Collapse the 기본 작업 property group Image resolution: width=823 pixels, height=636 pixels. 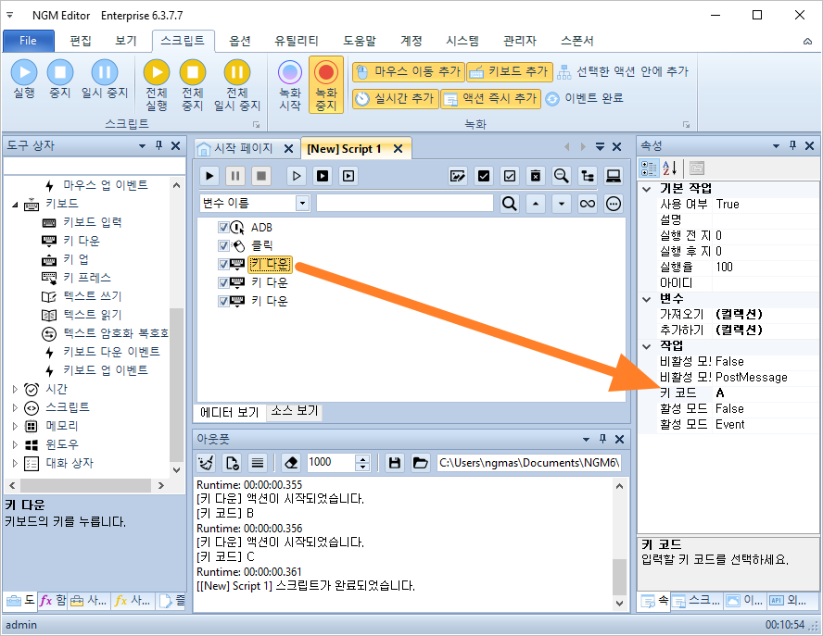[647, 189]
